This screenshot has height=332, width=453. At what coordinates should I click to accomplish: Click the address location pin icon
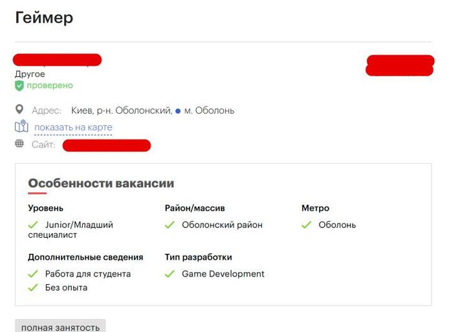19,110
